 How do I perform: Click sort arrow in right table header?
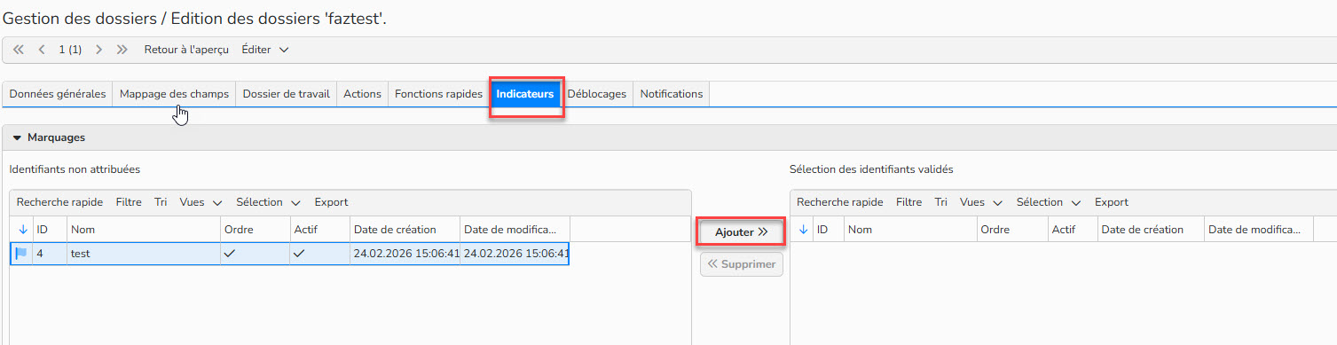pos(804,230)
